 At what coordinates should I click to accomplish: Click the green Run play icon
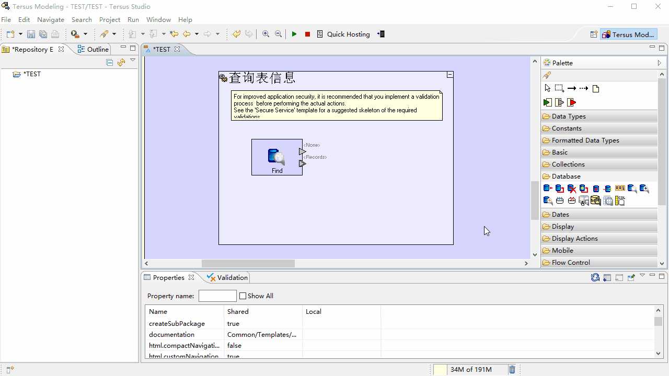[294, 34]
